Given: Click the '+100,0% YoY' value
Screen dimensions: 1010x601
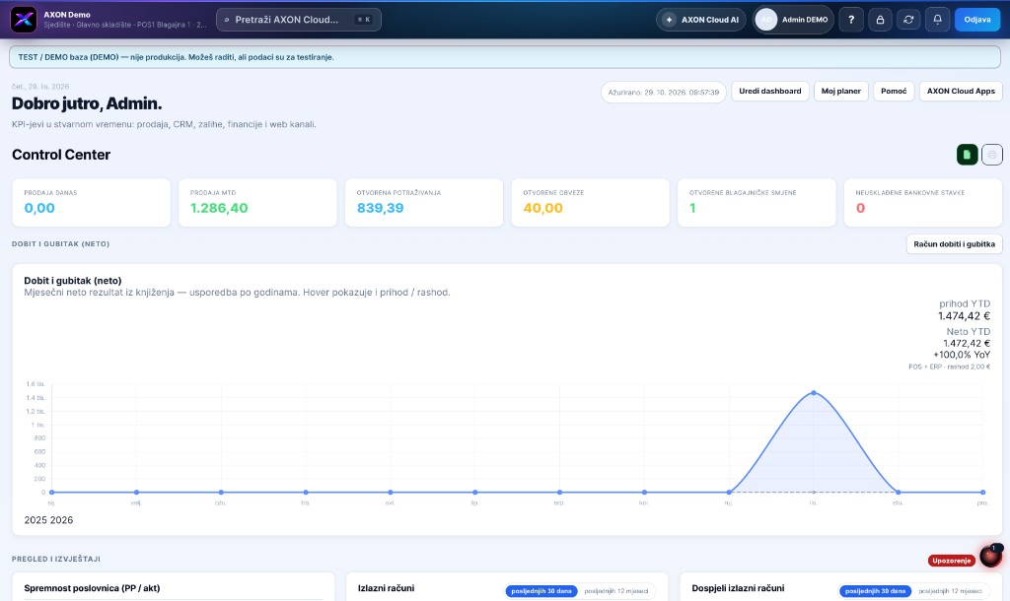Looking at the screenshot, I should pos(962,355).
